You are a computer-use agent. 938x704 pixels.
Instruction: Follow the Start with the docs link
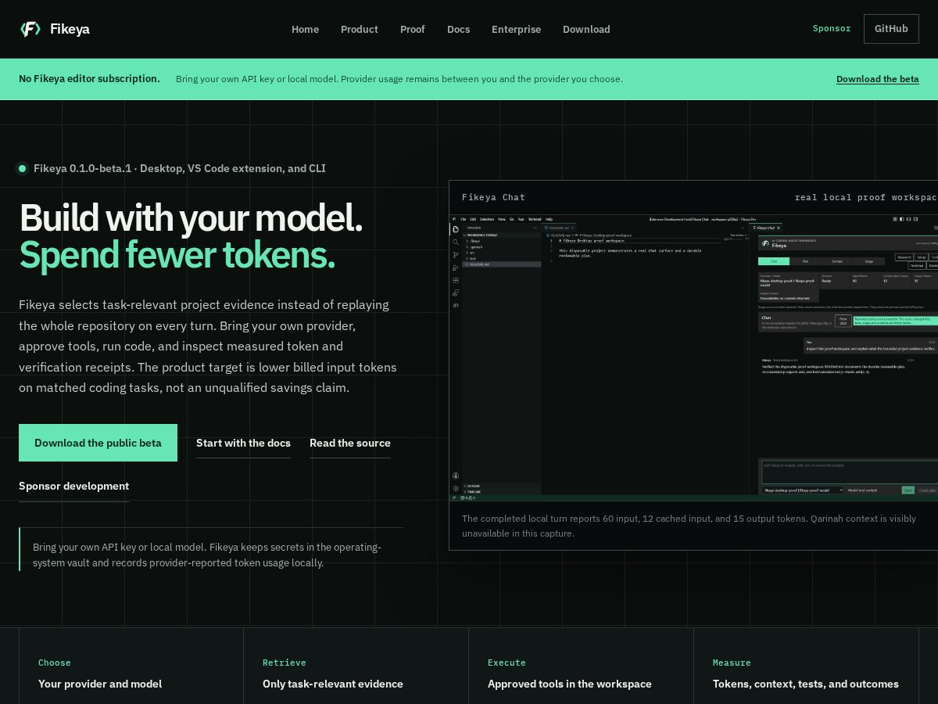point(243,443)
